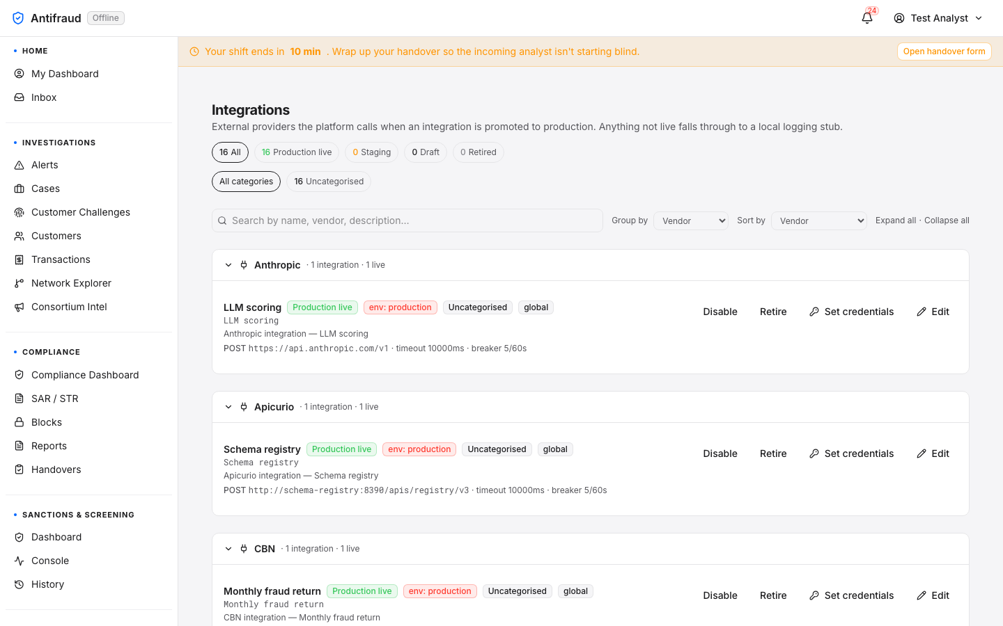The width and height of the screenshot is (1003, 626).
Task: Click the Blocks lock icon
Action: pyautogui.click(x=20, y=422)
